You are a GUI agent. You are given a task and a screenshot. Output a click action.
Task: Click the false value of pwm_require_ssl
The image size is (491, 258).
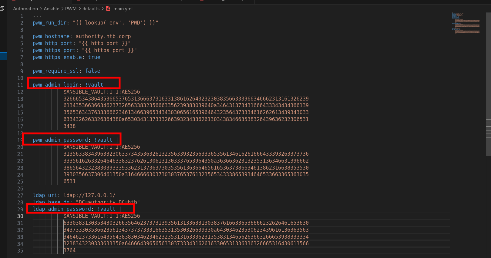(x=92, y=71)
